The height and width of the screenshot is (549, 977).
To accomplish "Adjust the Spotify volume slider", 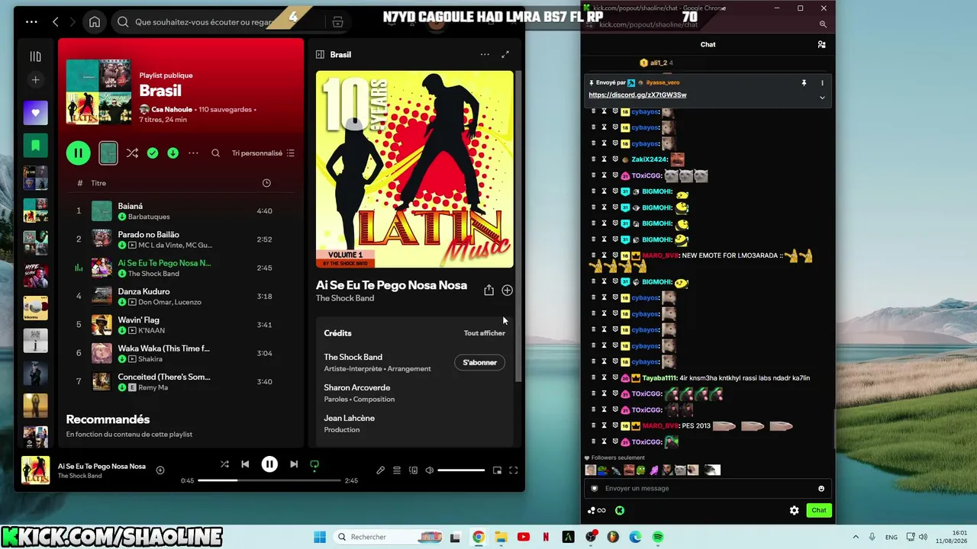I will [461, 470].
